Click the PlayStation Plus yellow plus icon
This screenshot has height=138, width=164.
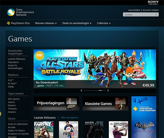click(8, 23)
